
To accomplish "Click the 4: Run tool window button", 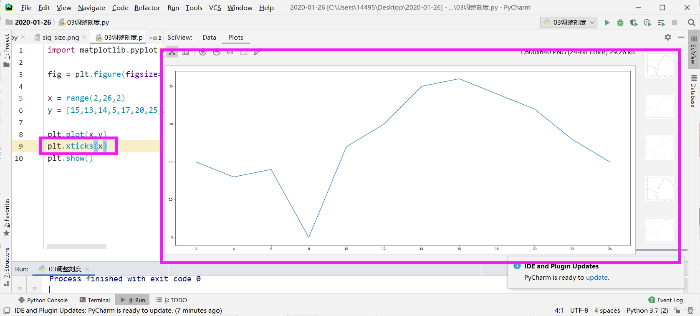I will coord(133,300).
